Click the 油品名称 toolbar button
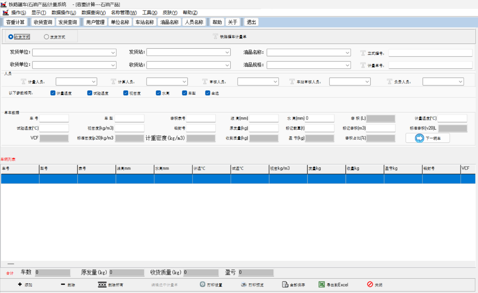The image size is (478, 293). pos(169,22)
